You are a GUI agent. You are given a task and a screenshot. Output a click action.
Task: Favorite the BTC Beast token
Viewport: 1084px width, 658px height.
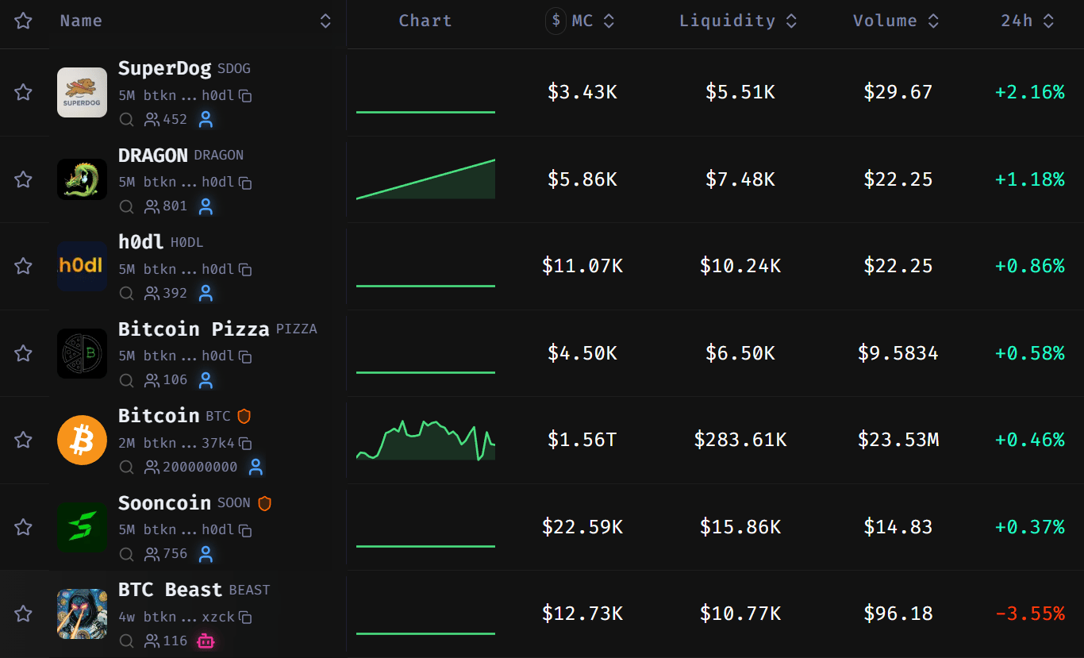[x=23, y=614]
